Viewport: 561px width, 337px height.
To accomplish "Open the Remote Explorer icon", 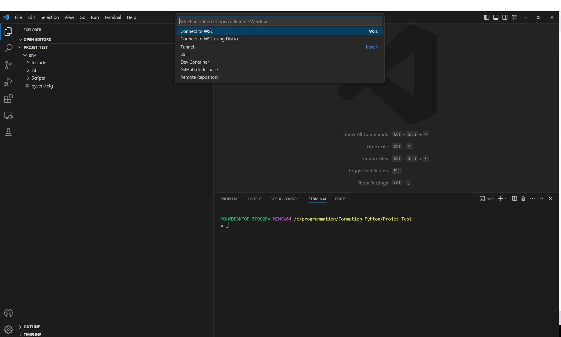I will (x=8, y=116).
